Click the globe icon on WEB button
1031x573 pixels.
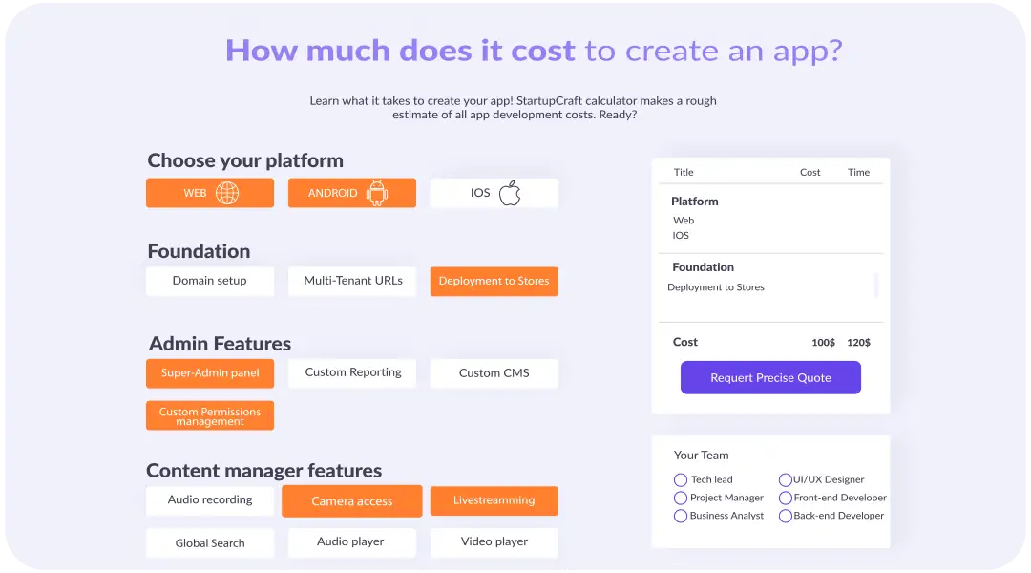227,193
